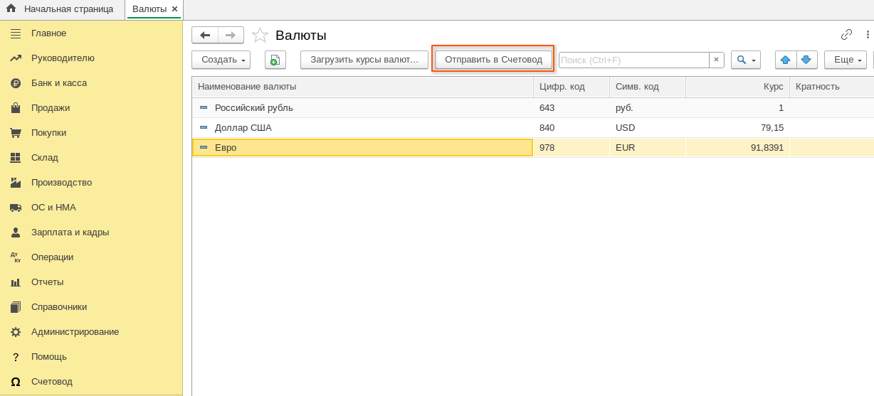The width and height of the screenshot is (874, 396).
Task: Click the back navigation arrow
Action: click(x=205, y=36)
